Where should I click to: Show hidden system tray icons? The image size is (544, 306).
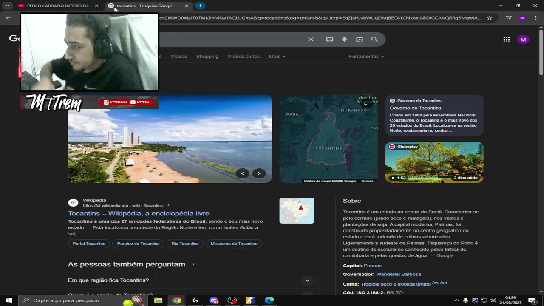tap(456, 300)
